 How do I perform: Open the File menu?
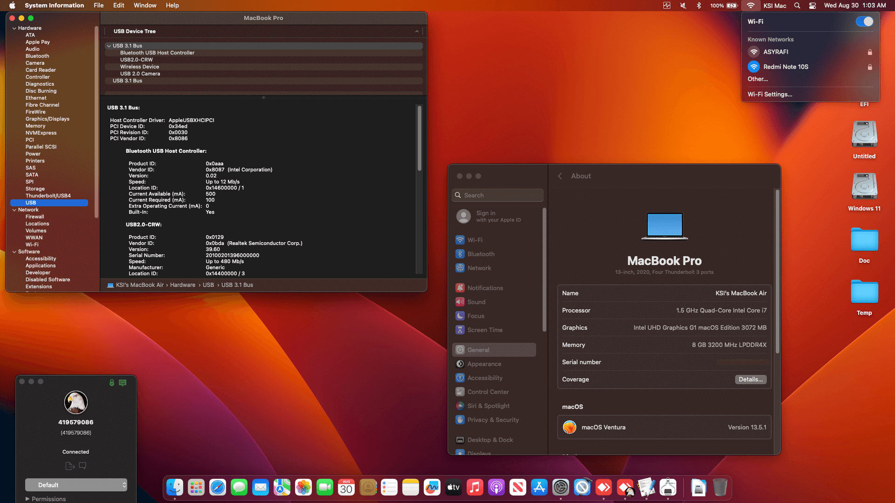[x=98, y=6]
